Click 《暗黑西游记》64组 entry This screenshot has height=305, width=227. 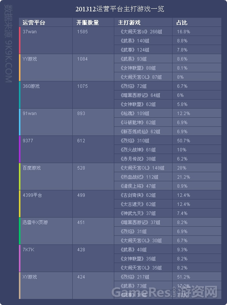(x=140, y=95)
